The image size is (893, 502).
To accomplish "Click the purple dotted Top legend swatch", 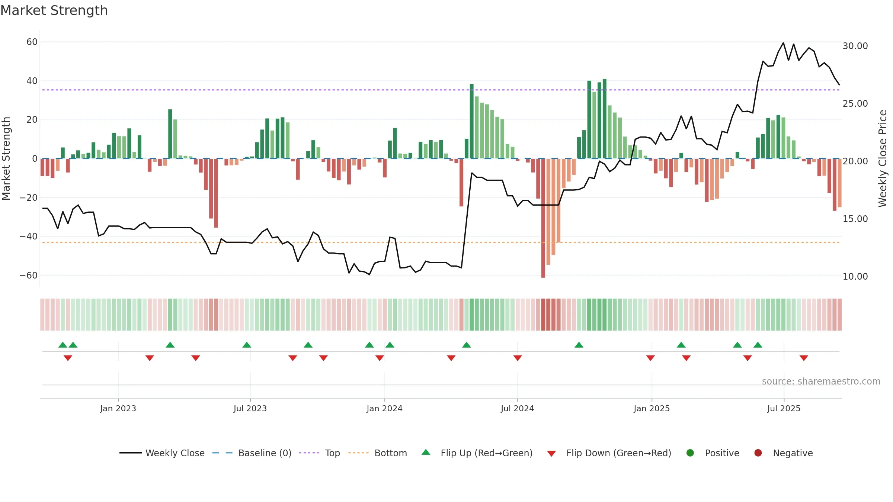I will (x=309, y=453).
